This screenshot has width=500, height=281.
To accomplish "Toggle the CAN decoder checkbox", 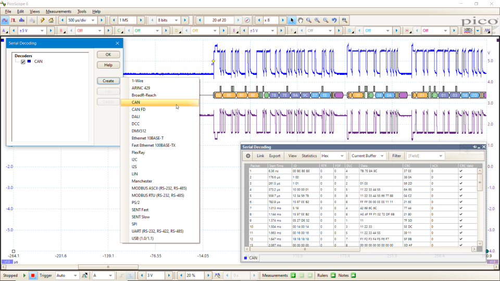I will click(23, 61).
